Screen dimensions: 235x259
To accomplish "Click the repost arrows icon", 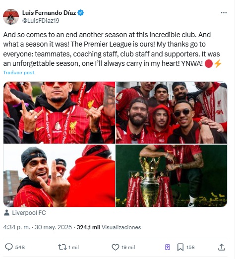I will (62, 247).
